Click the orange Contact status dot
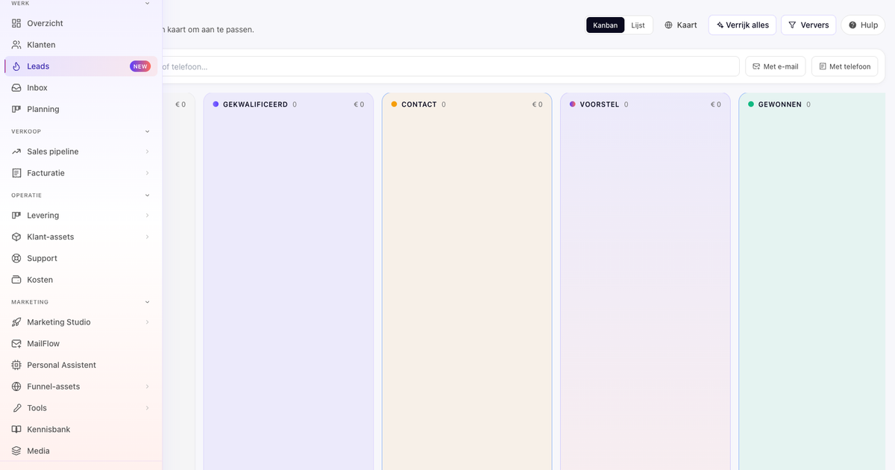 [x=394, y=104]
